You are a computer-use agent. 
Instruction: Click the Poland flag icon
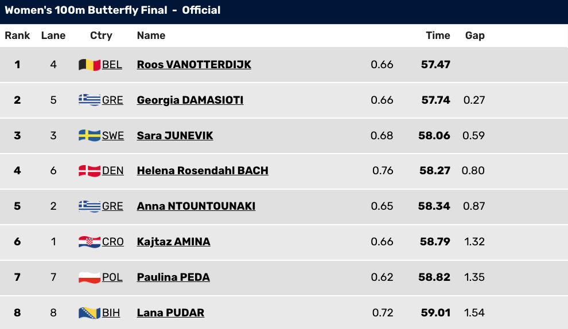pos(89,277)
